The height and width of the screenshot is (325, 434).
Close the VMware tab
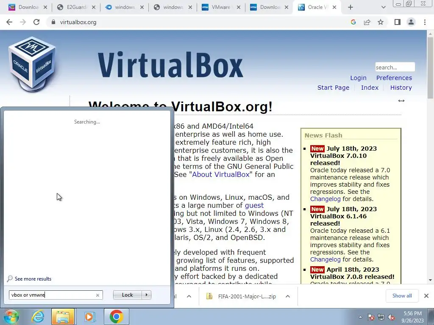(x=238, y=8)
